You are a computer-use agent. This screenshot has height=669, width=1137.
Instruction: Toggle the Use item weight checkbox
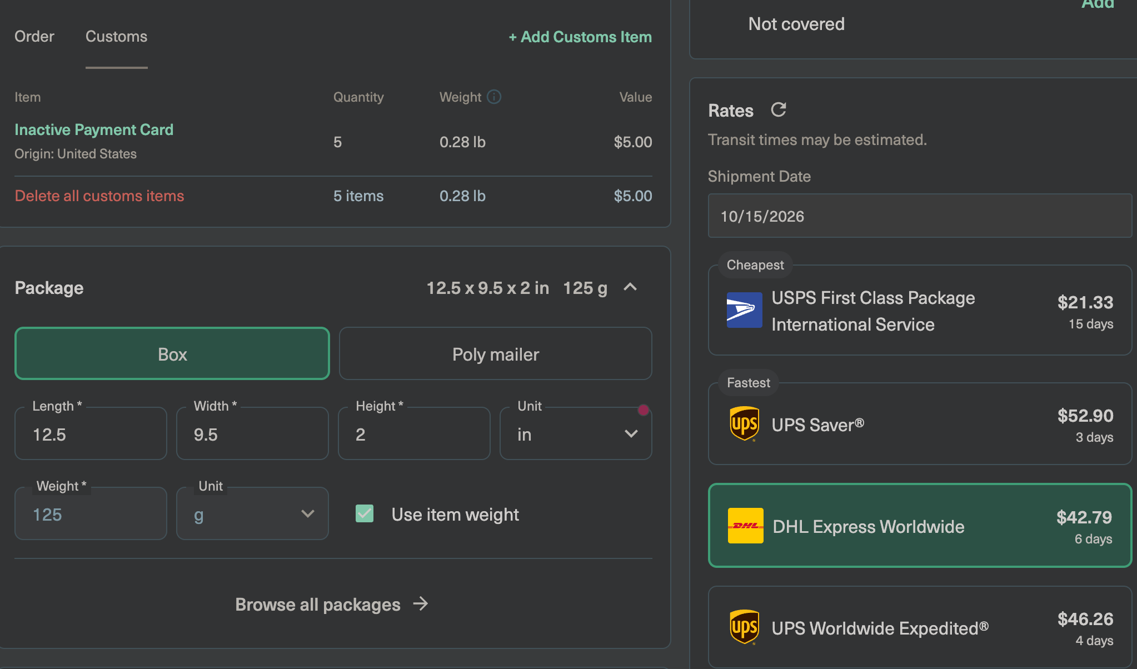(x=365, y=513)
